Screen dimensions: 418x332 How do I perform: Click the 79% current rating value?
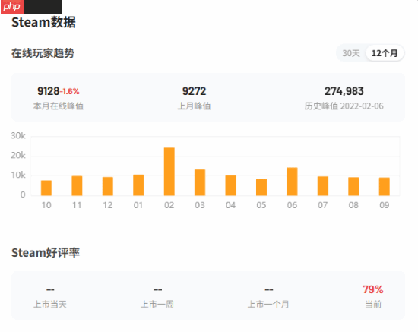coord(373,289)
